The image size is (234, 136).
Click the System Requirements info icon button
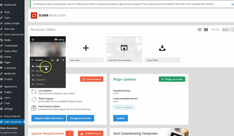pyautogui.click(x=69, y=133)
